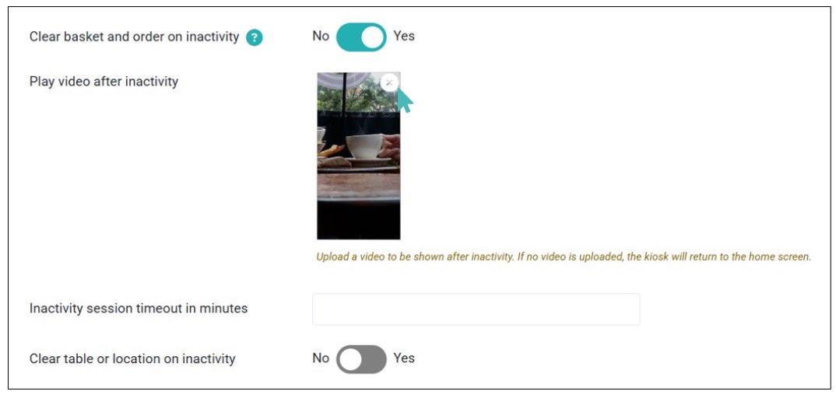Screen dimensions: 836x395
Task: Click the white knob of the grey toggle
Action: 351,359
